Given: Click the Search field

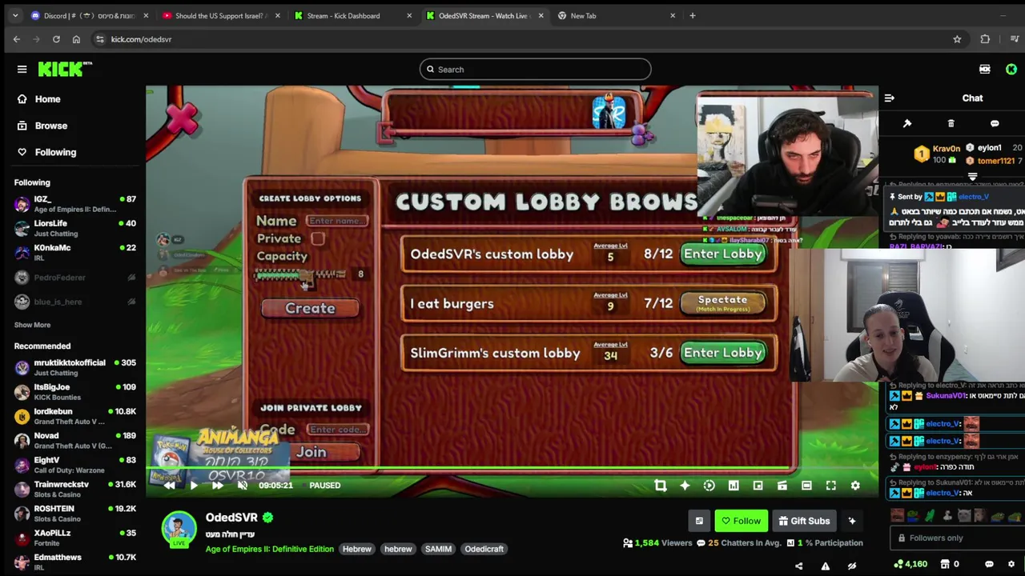Looking at the screenshot, I should tap(535, 70).
